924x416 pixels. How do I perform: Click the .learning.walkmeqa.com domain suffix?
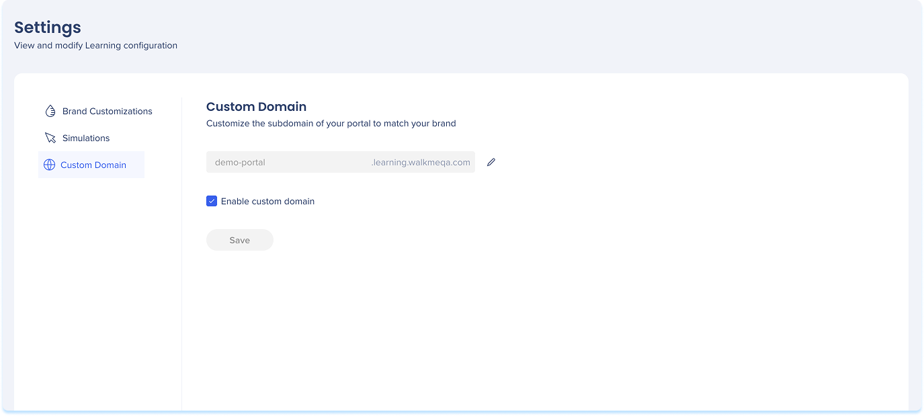pos(421,162)
